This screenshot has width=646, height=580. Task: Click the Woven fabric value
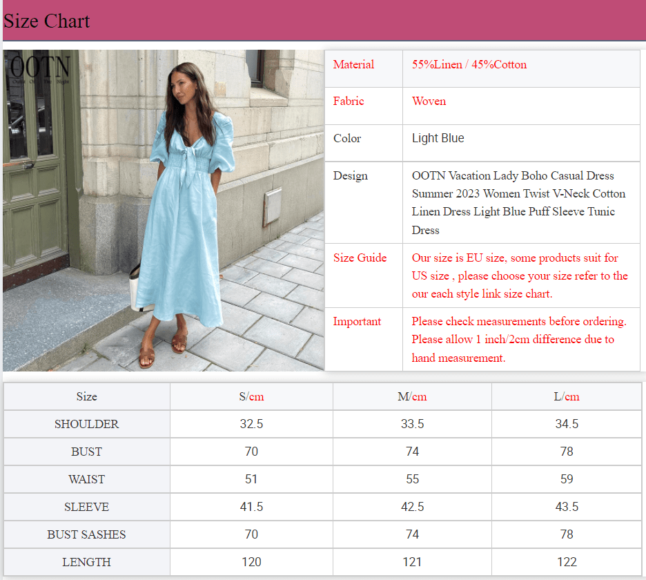[429, 101]
